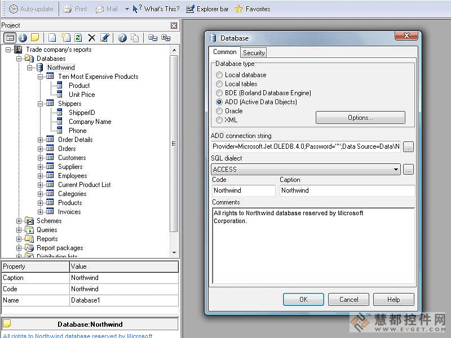Click the Caption input field in the dialog

347,190
